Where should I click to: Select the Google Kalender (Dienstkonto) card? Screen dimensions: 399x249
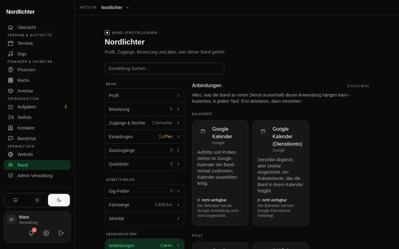click(x=281, y=173)
